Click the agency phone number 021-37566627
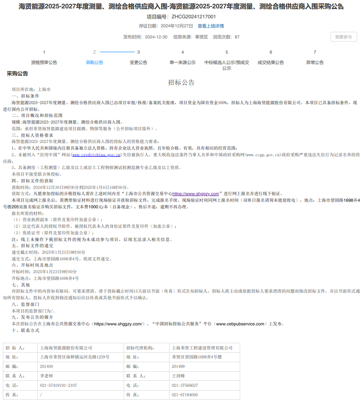361x402 pixels. pos(185,385)
